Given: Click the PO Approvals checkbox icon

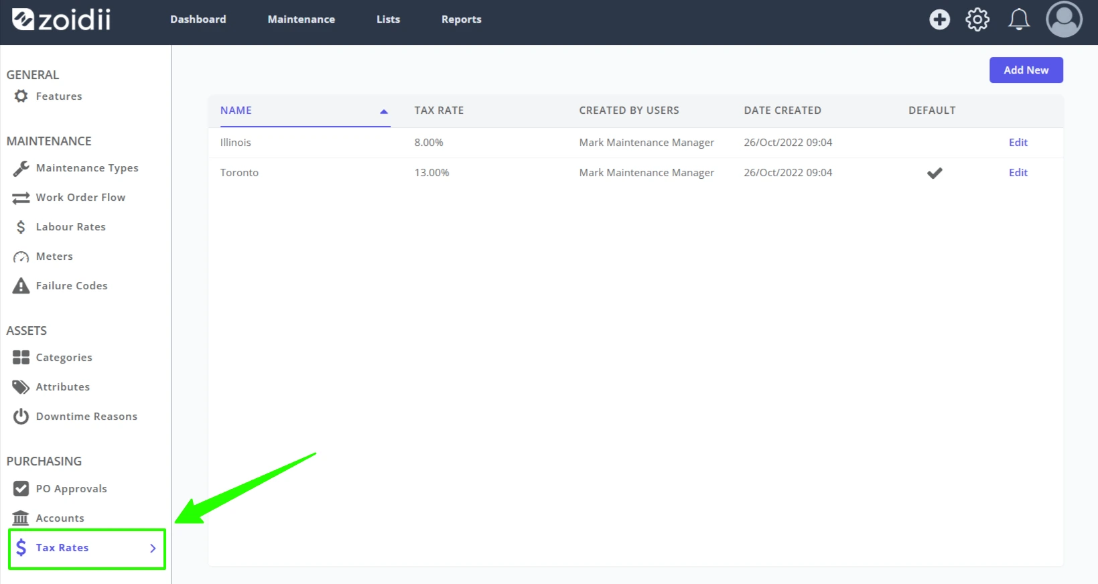Looking at the screenshot, I should tap(21, 489).
